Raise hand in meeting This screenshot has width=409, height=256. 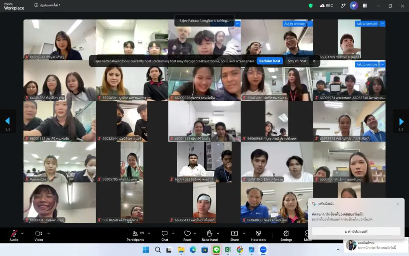pos(209,235)
